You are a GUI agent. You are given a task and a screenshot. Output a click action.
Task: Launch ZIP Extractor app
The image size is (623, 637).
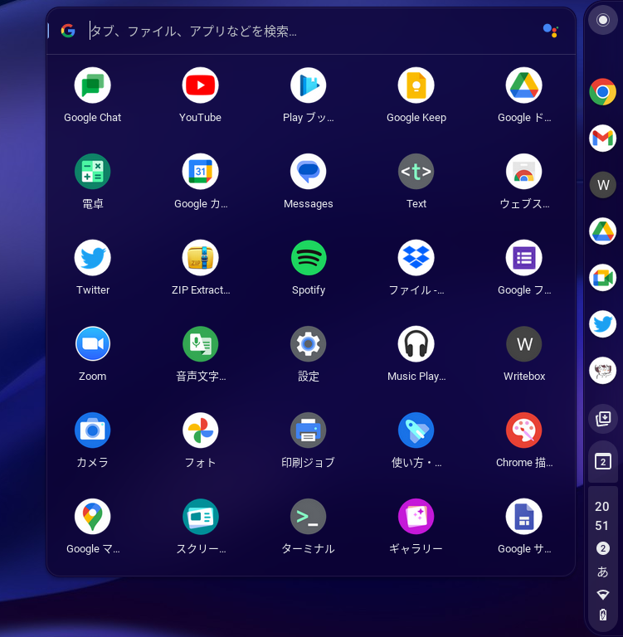(201, 258)
